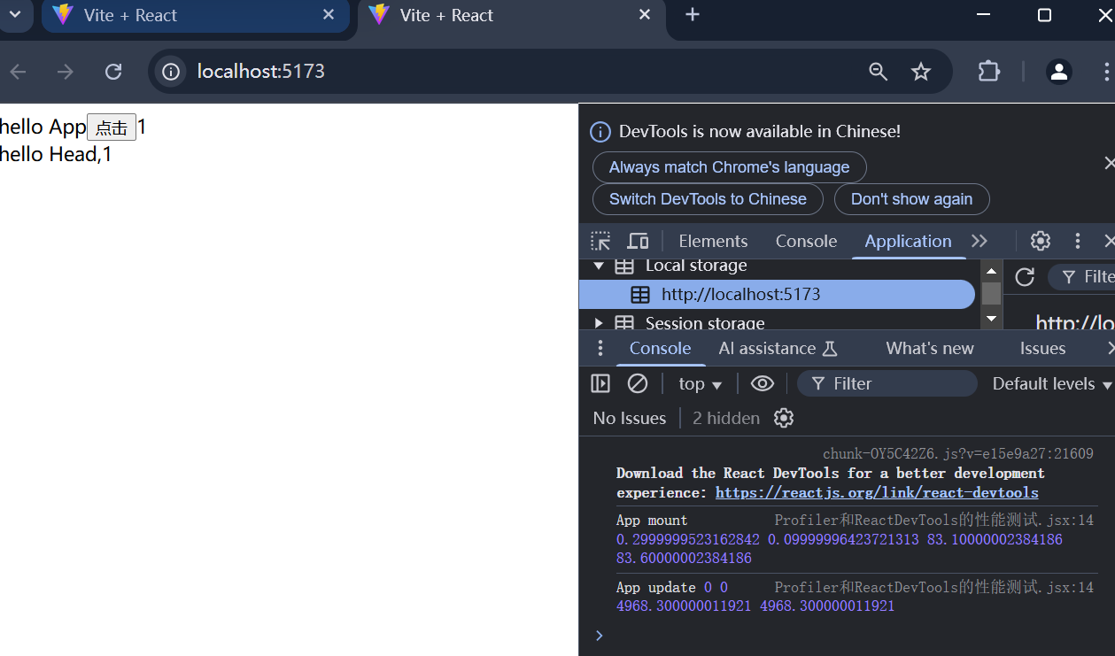The height and width of the screenshot is (656, 1115).
Task: Click the refresh storage icon in Application panel
Action: click(1025, 277)
